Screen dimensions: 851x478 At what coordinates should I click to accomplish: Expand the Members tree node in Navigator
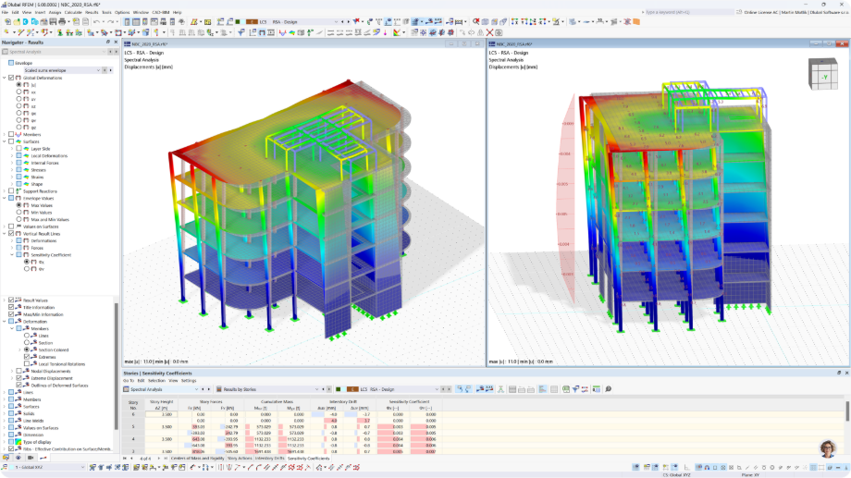(5, 134)
